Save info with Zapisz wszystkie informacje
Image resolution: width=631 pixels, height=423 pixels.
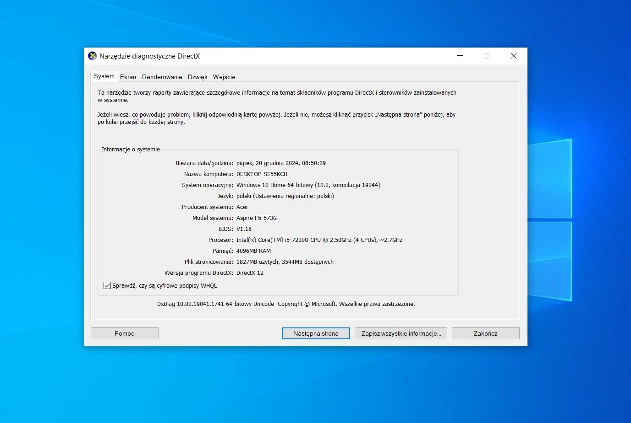click(401, 333)
